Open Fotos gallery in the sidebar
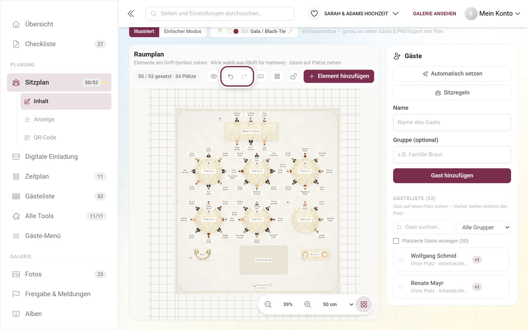Viewport: 528px width, 330px height. pos(59,274)
